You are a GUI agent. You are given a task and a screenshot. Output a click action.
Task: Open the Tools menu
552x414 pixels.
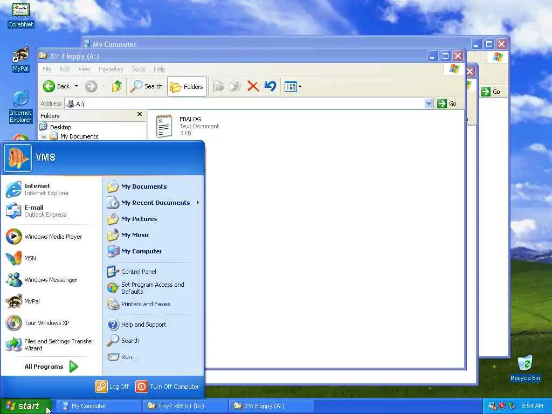[x=139, y=69]
